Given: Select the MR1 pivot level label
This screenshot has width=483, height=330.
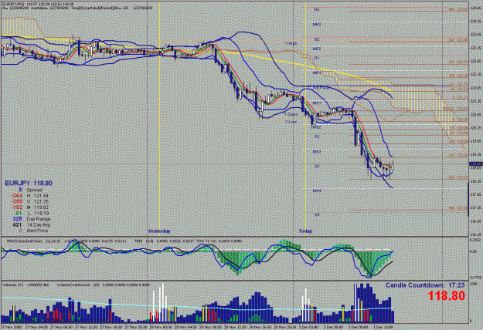Looking at the screenshot, I should point(317,73).
